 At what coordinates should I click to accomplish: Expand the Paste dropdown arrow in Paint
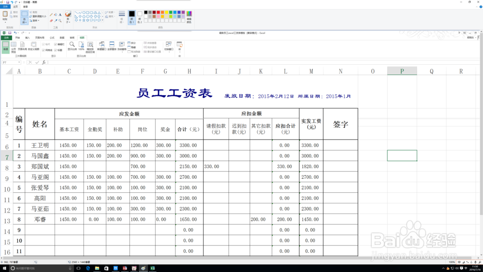click(5, 22)
